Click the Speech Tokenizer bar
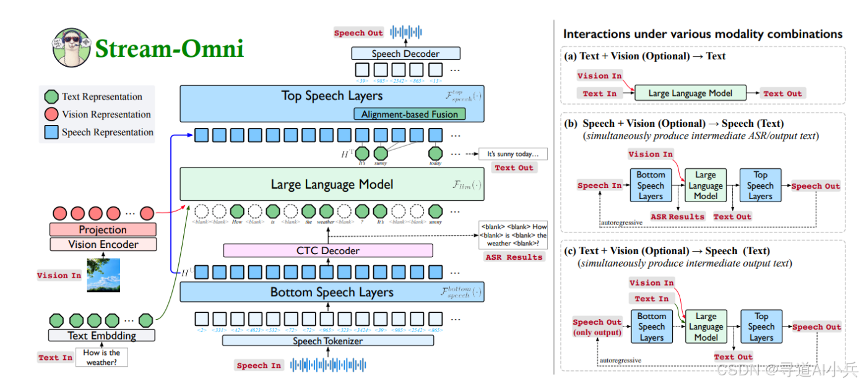Screen dimensions: 861x384 [x=328, y=341]
